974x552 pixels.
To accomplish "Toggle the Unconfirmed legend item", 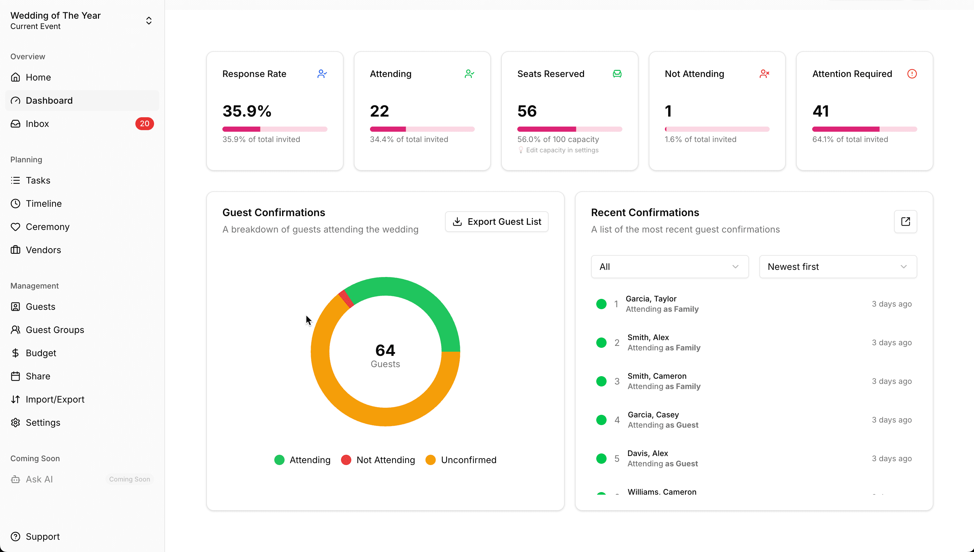I will 461,460.
